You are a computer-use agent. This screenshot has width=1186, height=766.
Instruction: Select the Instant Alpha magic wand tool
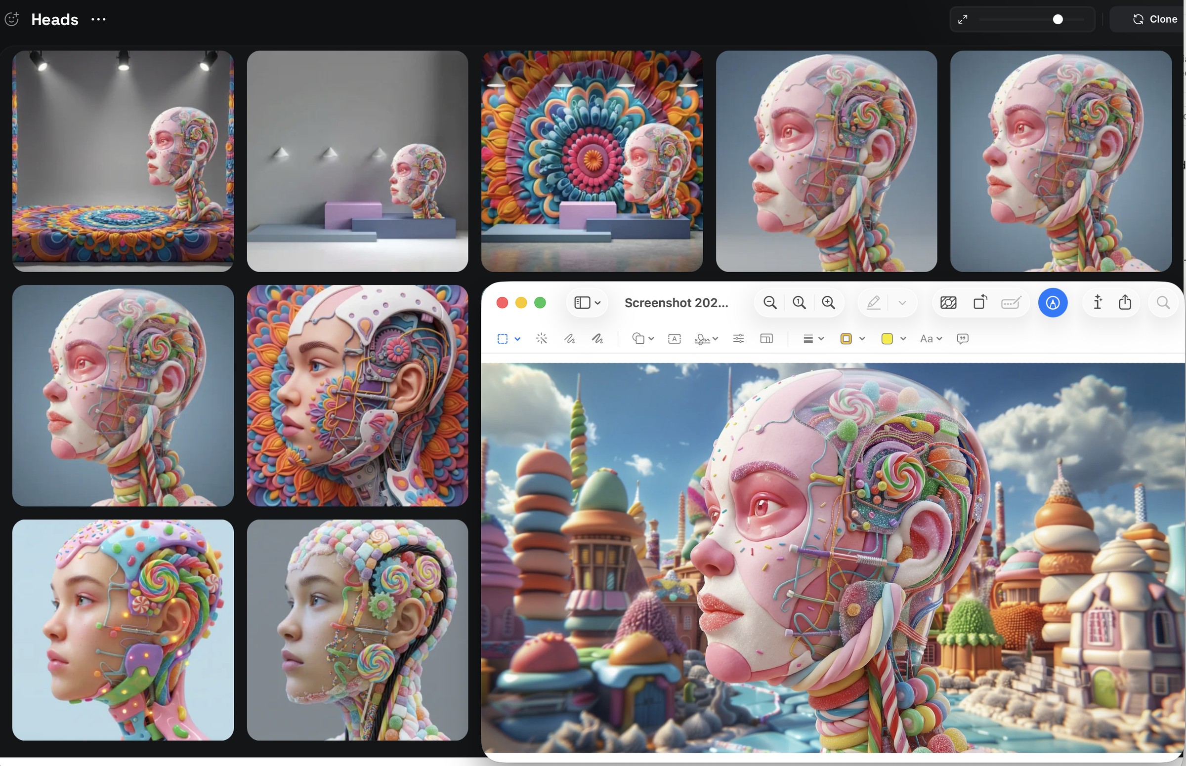(542, 339)
